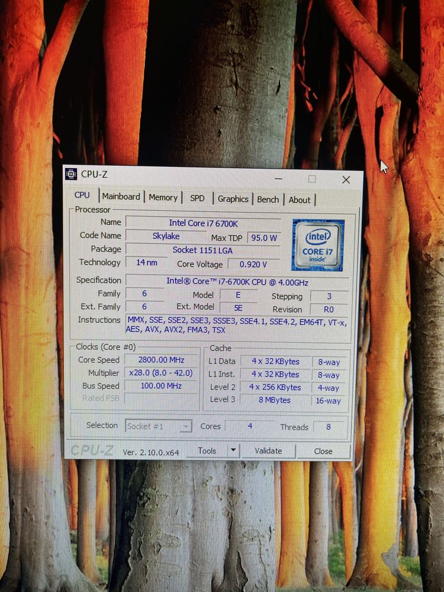Click the Name field 'Intel Core i7 6700K'
Viewport: 444px width, 592px height.
pyautogui.click(x=203, y=223)
